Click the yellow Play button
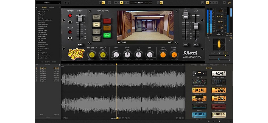Image resolution: width=268 pixels, height=123 pixels. click(x=122, y=3)
